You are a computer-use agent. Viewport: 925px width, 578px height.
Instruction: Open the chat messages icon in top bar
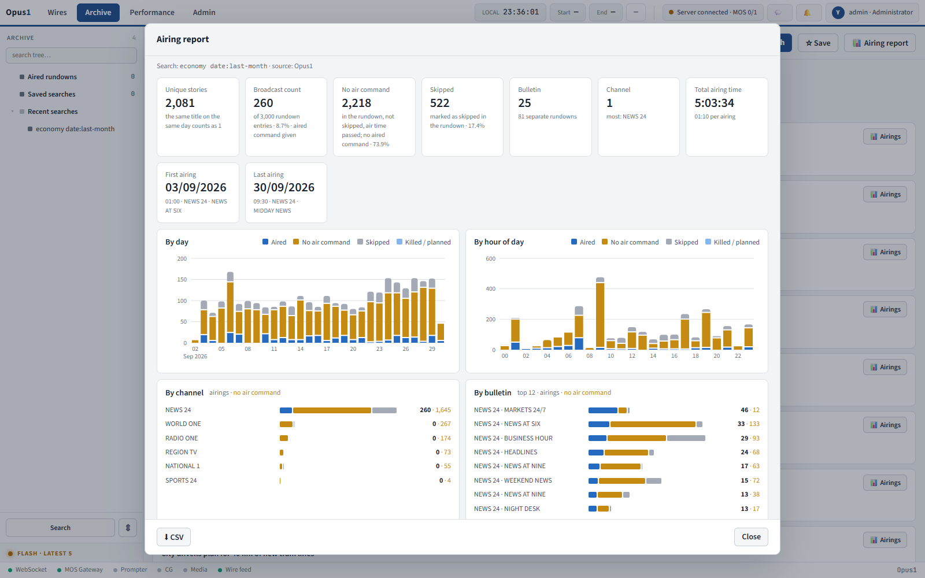point(779,12)
